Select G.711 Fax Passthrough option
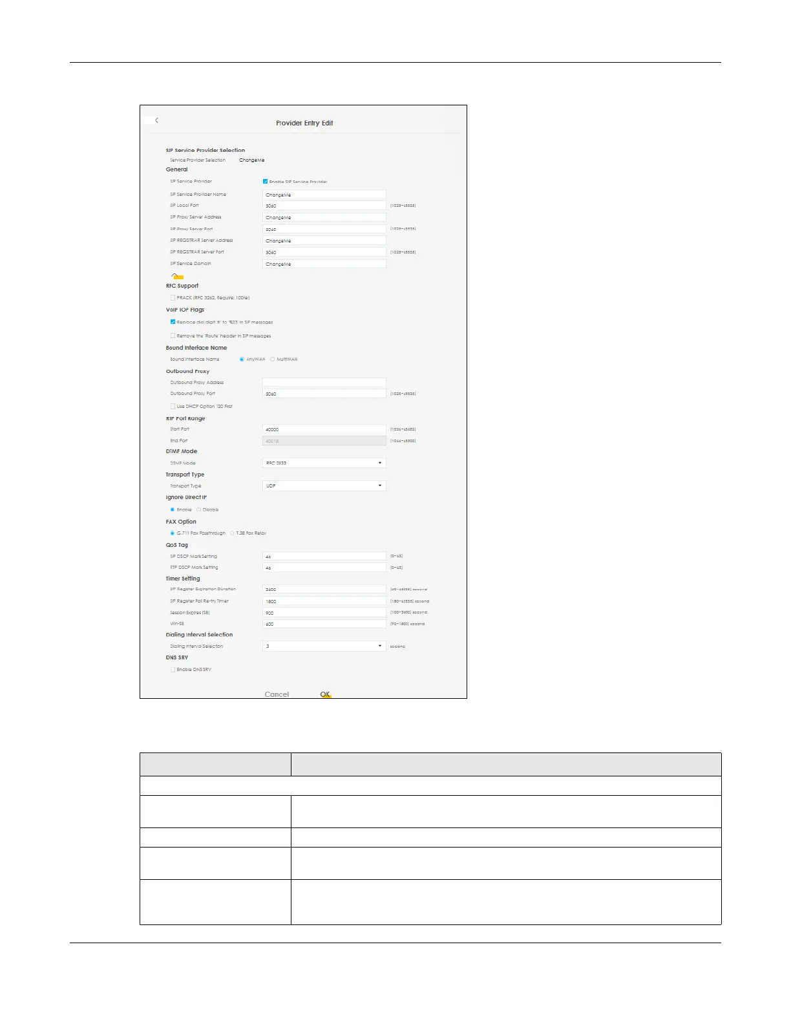Screen dimensions: 791x1024 click(x=173, y=533)
